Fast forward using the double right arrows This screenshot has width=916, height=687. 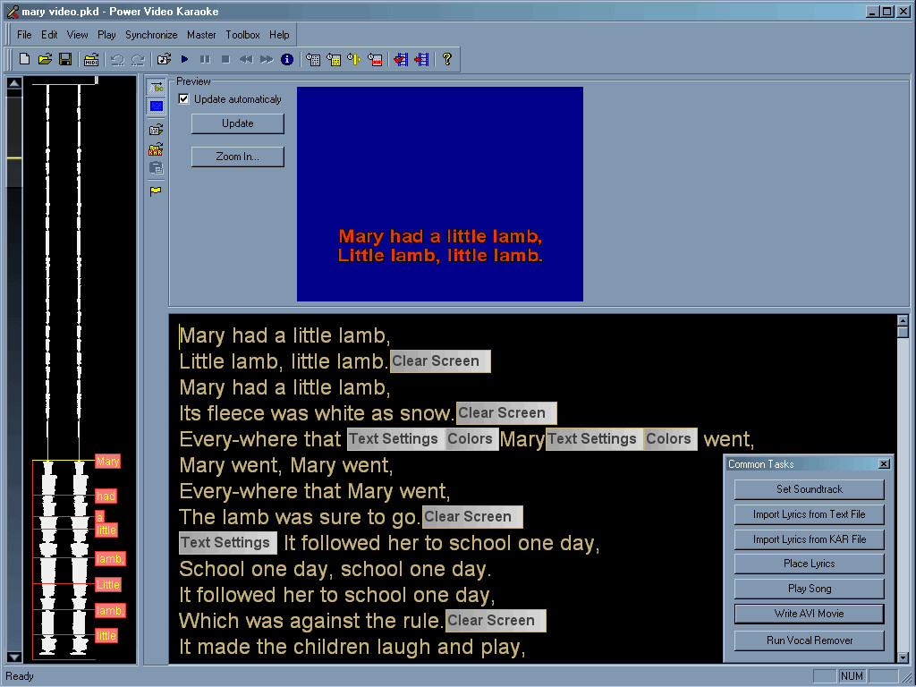(x=267, y=59)
